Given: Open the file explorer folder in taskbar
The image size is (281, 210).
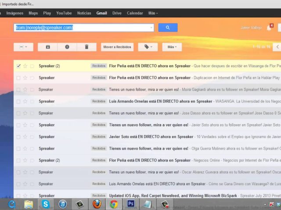Looking at the screenshot, I should (x=29, y=204).
